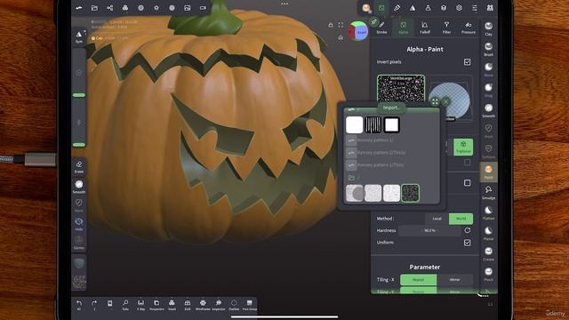The width and height of the screenshot is (569, 320).
Task: Toggle X-Ray in the bottom bar
Action: pos(140,305)
